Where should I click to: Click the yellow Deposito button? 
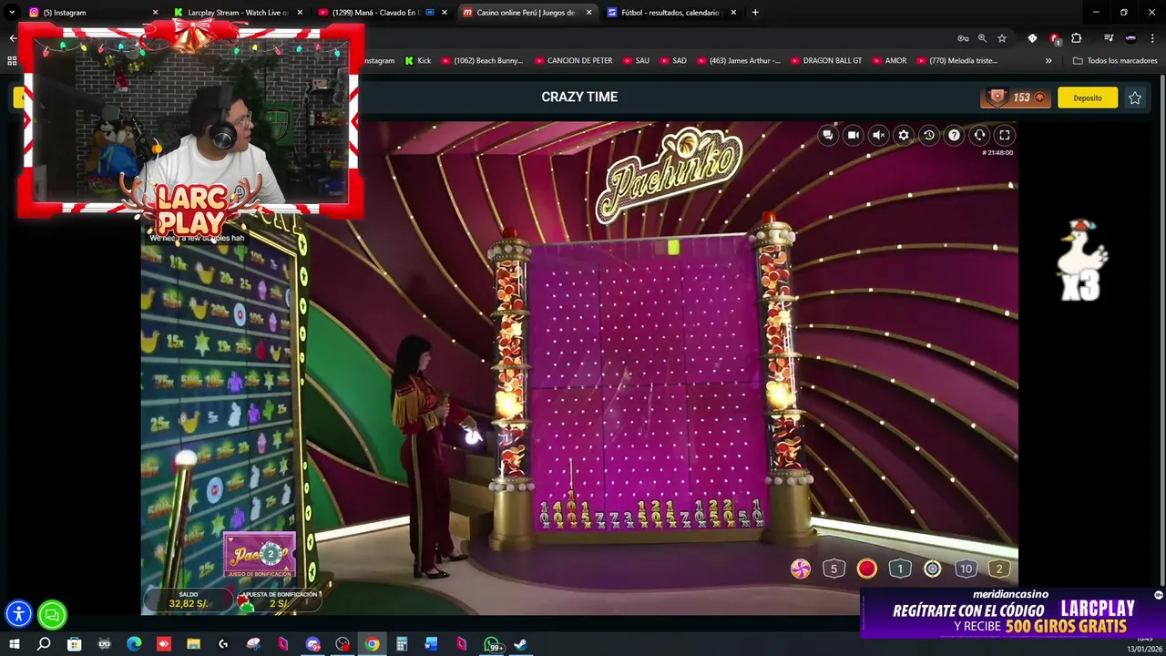[1088, 97]
